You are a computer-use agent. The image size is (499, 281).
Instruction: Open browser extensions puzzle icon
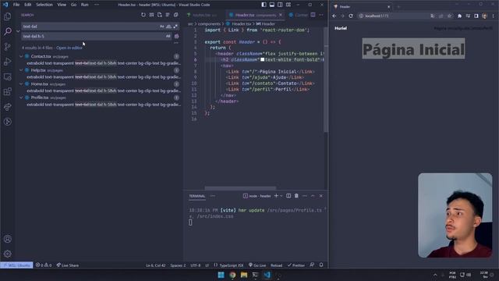pyautogui.click(x=459, y=16)
